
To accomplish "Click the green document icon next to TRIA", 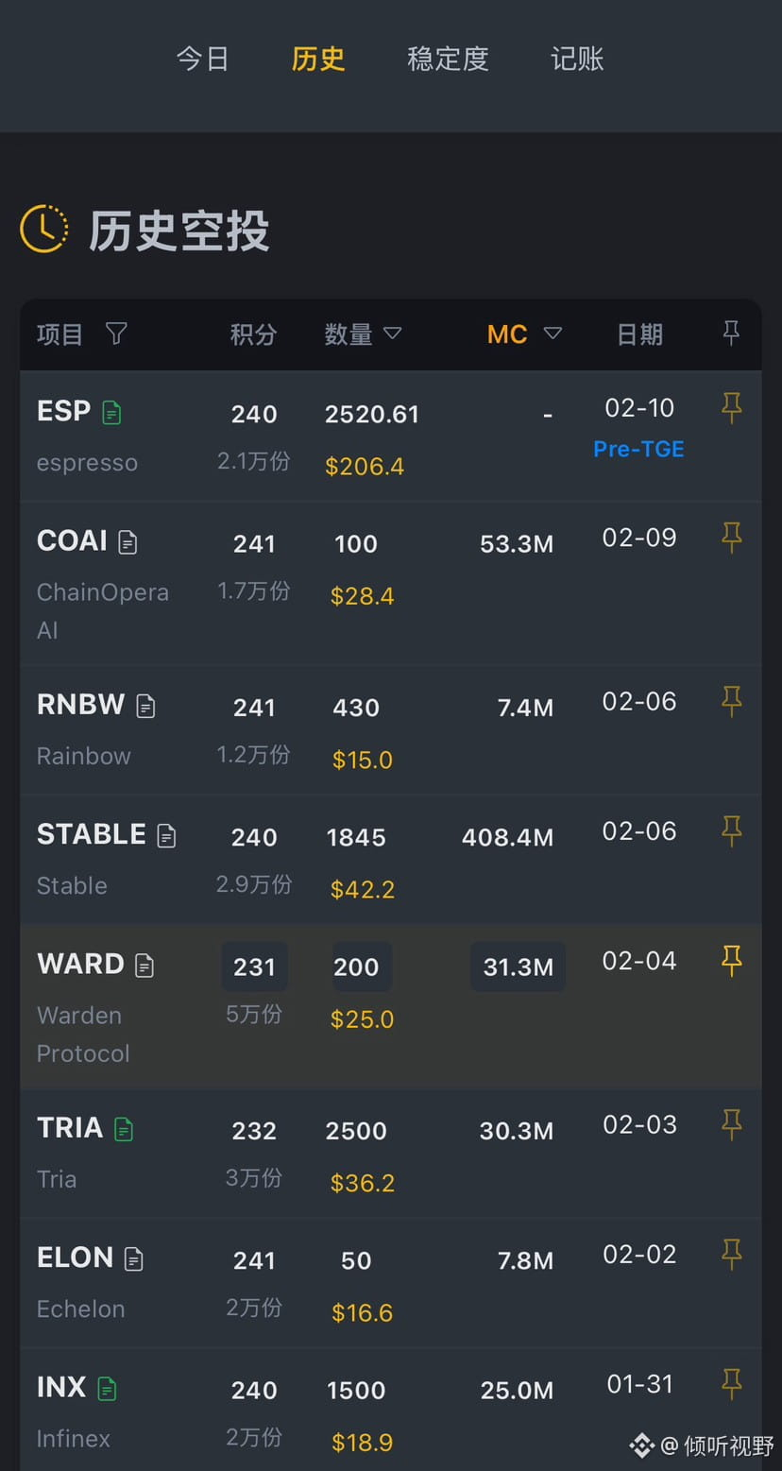I will tap(124, 1129).
